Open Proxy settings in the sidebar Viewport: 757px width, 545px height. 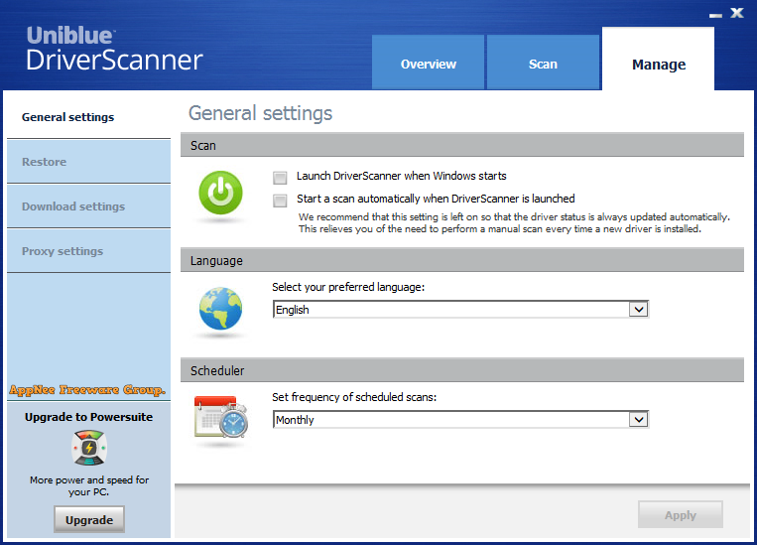click(89, 251)
